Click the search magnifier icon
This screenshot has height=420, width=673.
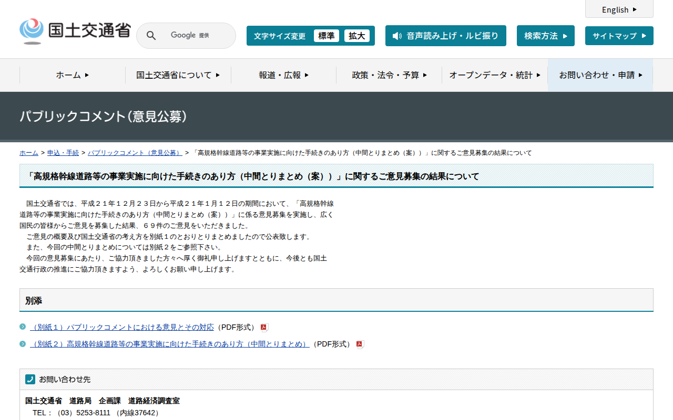pos(151,36)
